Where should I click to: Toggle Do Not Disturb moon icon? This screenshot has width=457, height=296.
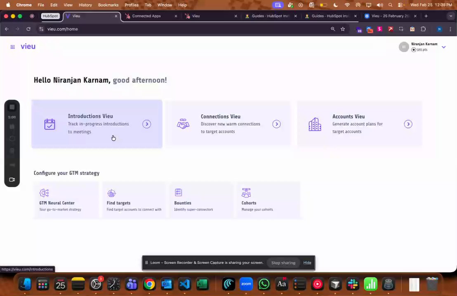(x=335, y=5)
